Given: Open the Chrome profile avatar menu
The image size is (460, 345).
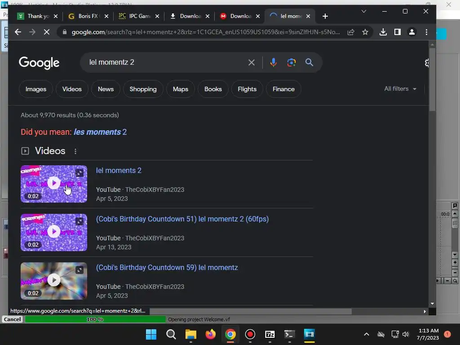Looking at the screenshot, I should (412, 32).
